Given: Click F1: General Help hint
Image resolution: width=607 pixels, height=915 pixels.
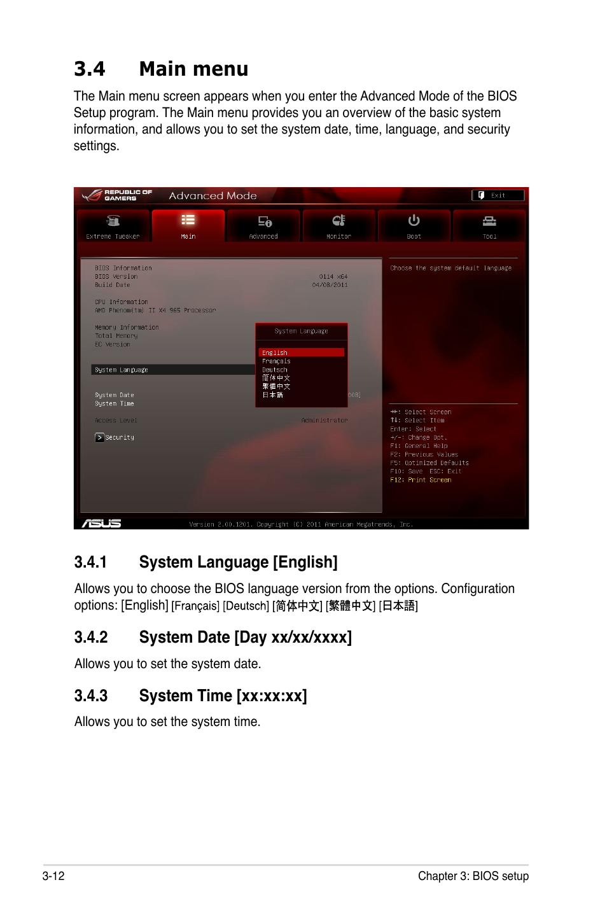Looking at the screenshot, I should point(419,446).
